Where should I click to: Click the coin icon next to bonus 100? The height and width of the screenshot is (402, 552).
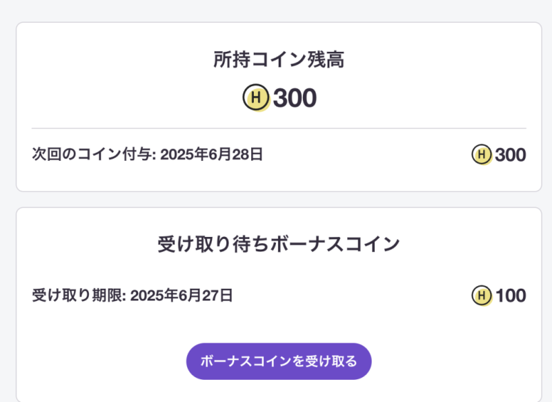482,296
